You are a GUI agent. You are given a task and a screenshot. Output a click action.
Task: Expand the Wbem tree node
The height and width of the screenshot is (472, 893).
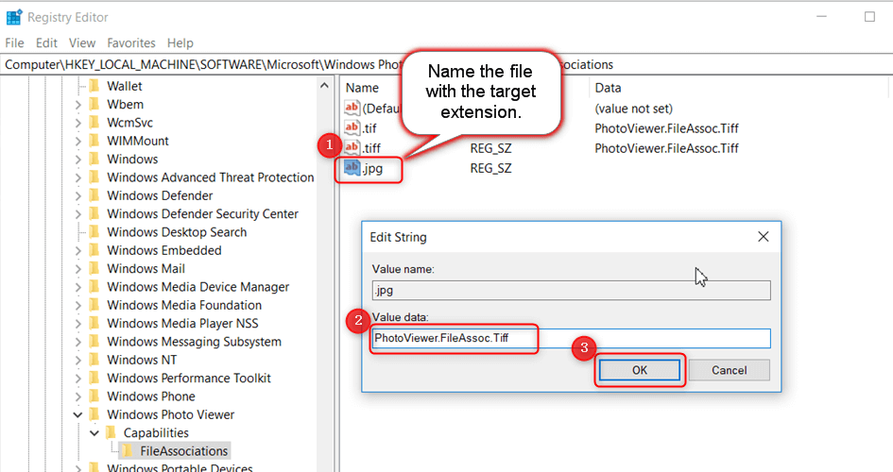click(78, 105)
